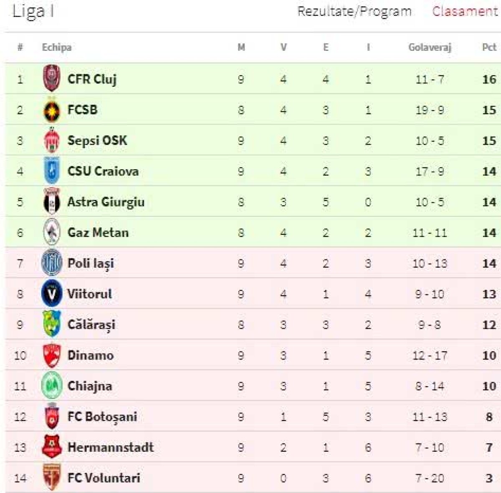Image resolution: width=501 pixels, height=493 pixels.
Task: Click the FC Botoșani team name
Action: coord(102,417)
